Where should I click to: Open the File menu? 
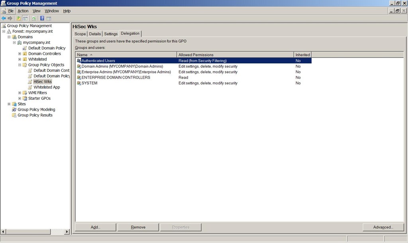click(11, 11)
